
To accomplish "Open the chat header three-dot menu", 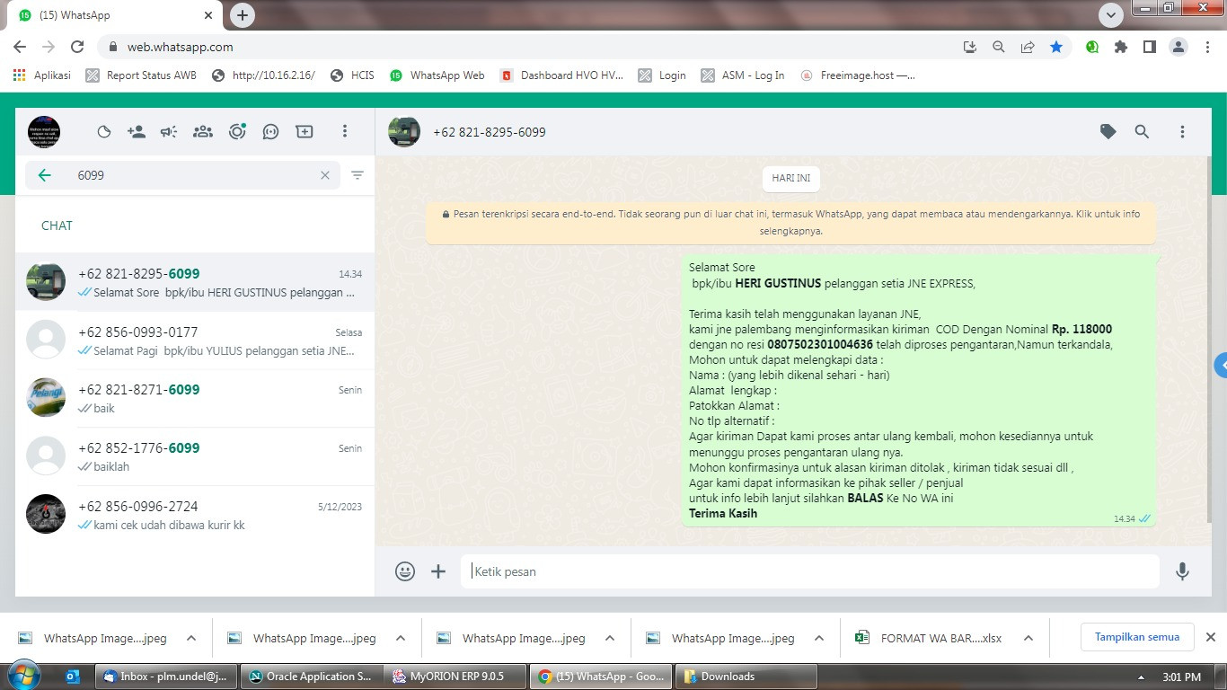I will 1182,132.
